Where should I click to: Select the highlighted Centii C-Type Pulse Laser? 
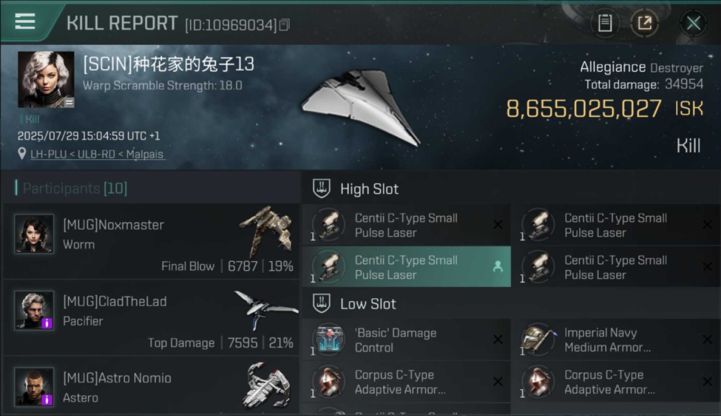[407, 267]
